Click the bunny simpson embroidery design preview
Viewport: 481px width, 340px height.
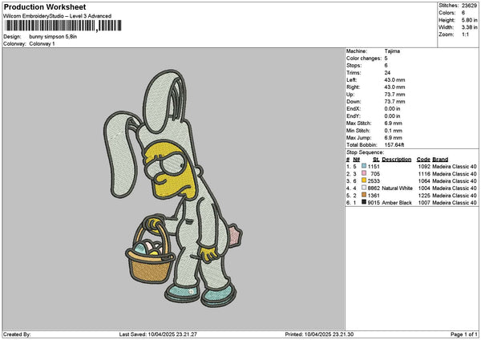(x=173, y=188)
